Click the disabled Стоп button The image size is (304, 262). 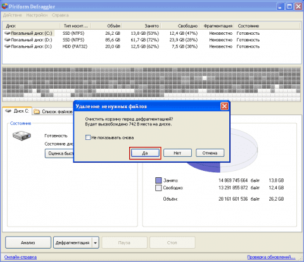(x=172, y=242)
